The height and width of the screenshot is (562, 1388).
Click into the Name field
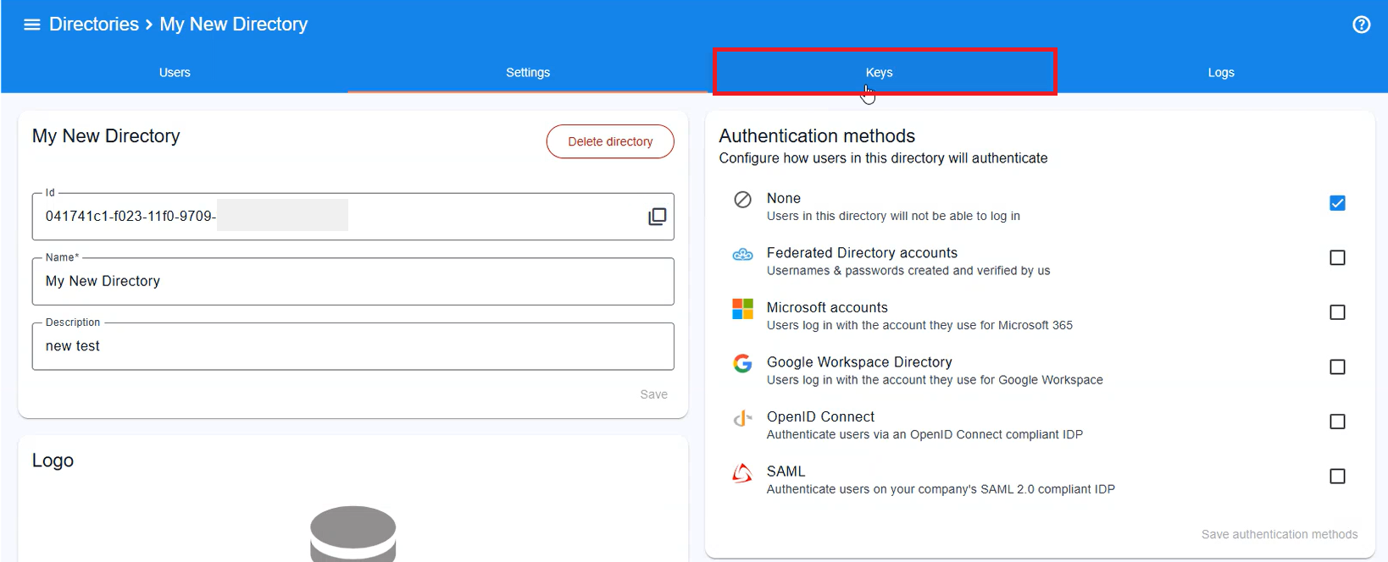(x=353, y=281)
